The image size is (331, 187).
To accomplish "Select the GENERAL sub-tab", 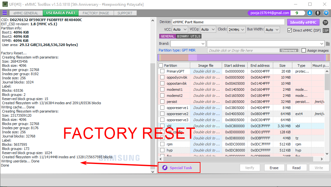I will pos(168,36).
